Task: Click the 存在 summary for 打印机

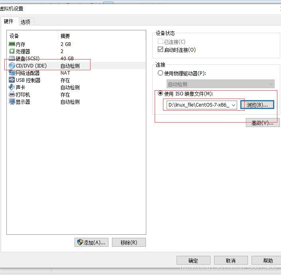Action: [65, 95]
